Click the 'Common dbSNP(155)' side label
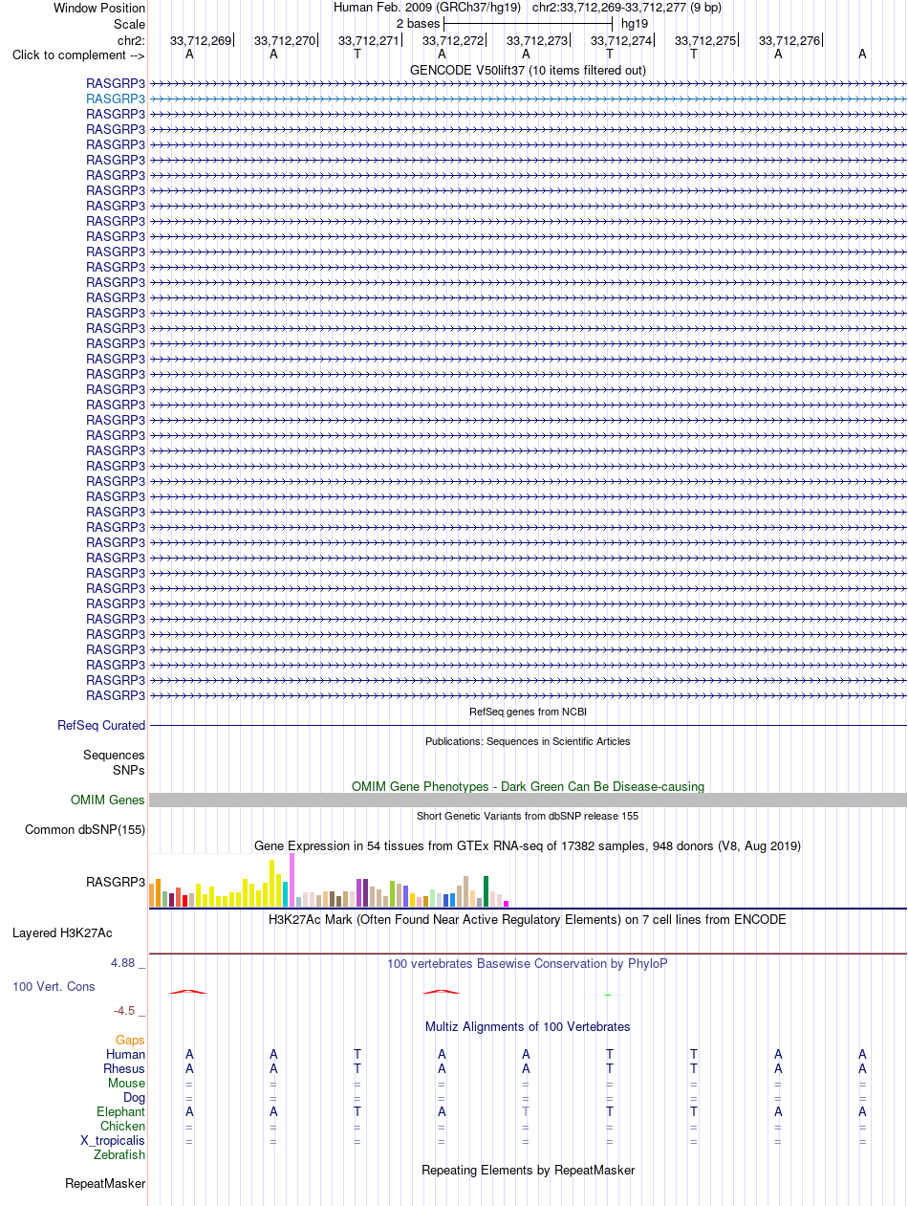This screenshot has width=908, height=1206. (85, 830)
